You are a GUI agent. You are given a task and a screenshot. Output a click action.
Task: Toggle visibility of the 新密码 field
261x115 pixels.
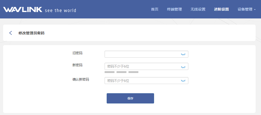pos(183,67)
